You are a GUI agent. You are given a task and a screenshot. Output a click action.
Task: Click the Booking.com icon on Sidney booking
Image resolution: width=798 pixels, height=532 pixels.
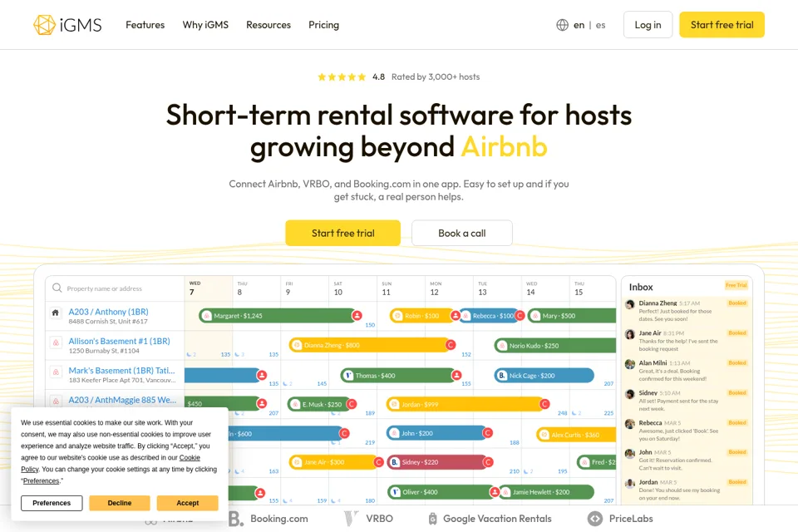point(394,462)
